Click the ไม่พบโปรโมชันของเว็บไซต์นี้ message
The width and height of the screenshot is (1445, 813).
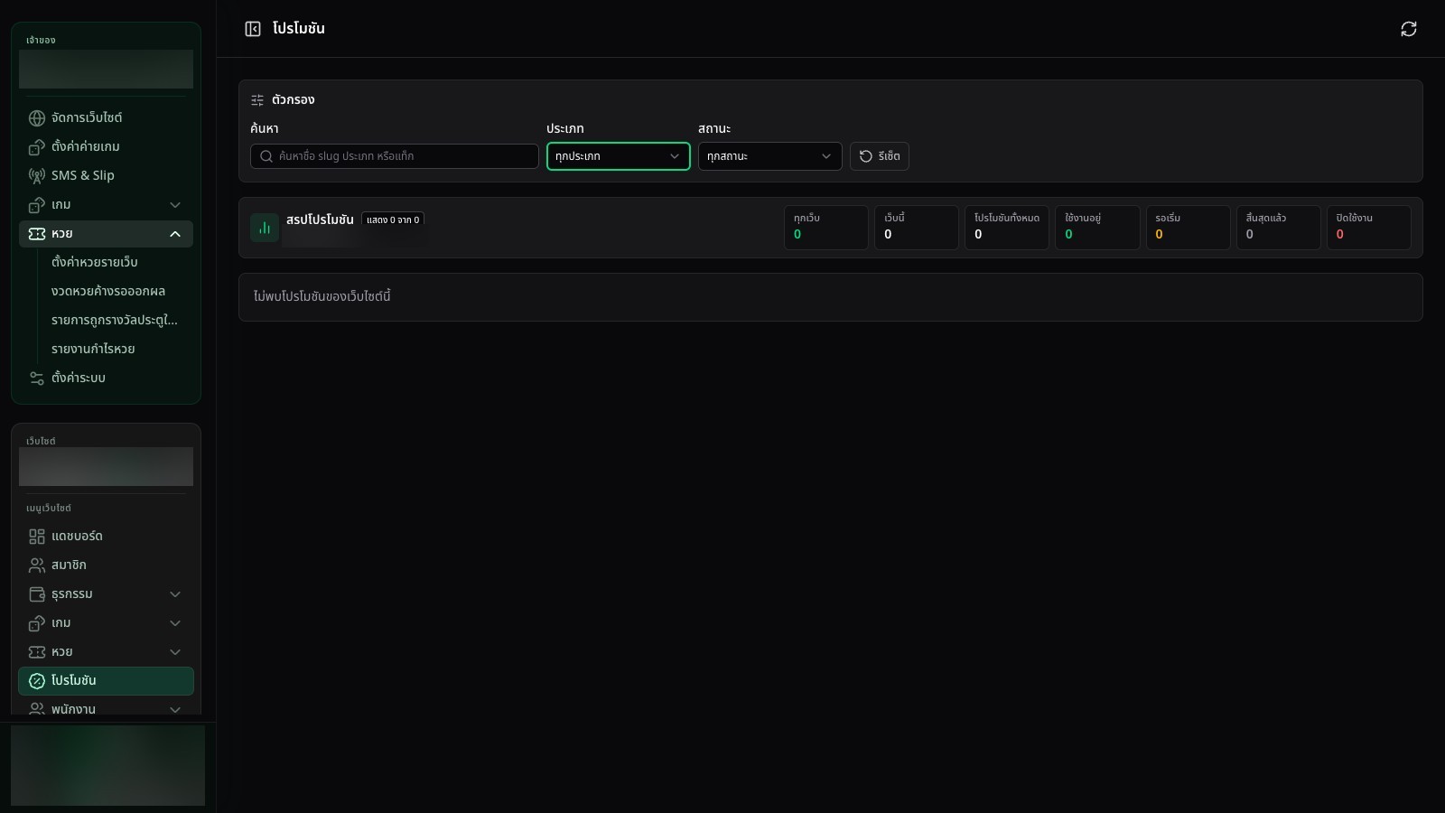(x=322, y=296)
